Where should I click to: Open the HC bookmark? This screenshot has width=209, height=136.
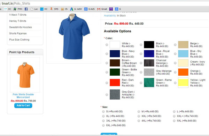pos(44,9)
